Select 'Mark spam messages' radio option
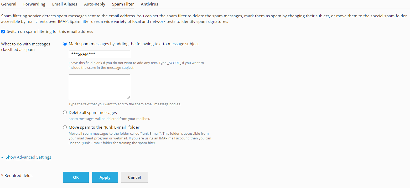The image size is (410, 188). click(65, 44)
